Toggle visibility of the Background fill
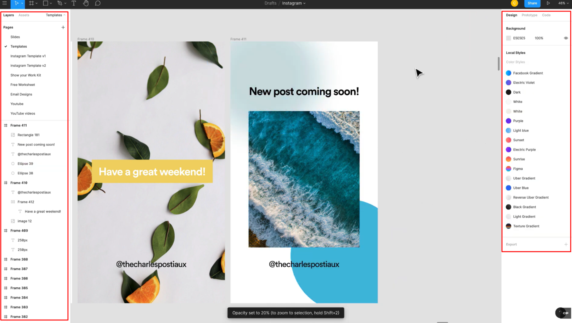Screen dimensions: 572x323 click(x=566, y=38)
